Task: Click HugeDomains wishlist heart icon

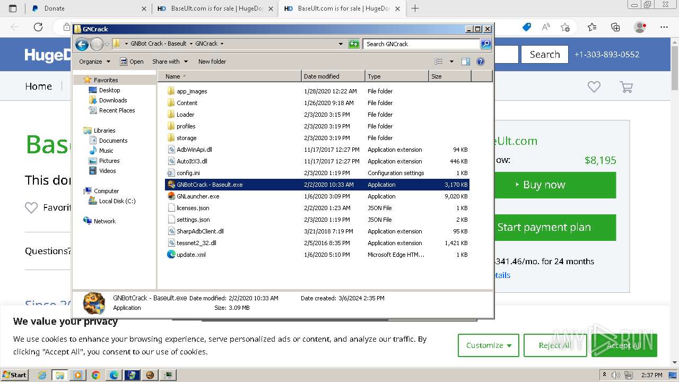Action: (594, 86)
